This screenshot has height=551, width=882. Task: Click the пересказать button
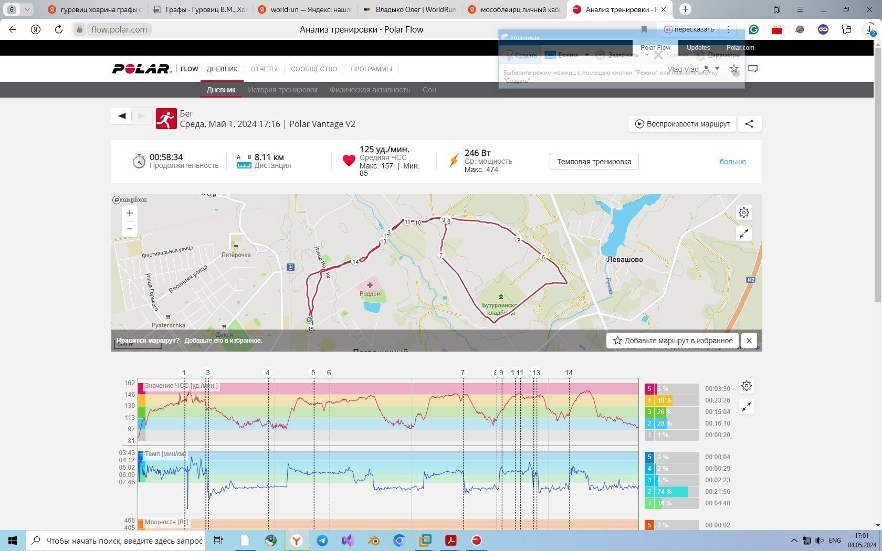(689, 29)
